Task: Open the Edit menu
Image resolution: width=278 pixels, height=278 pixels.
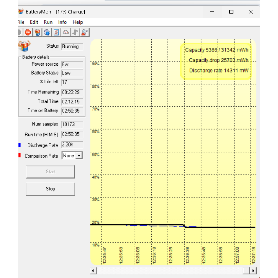Action: [34, 22]
